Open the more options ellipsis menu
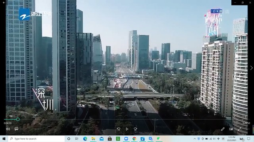 [248, 129]
